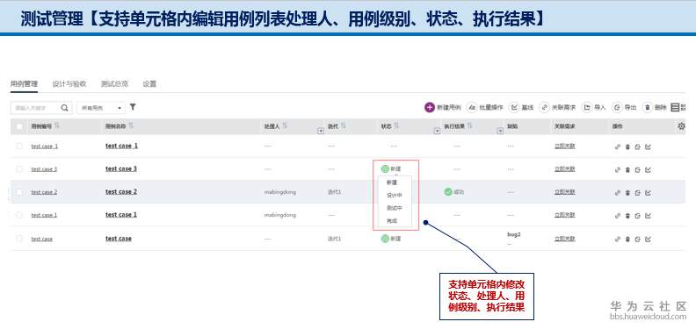Open bold test case 3 name link

tap(121, 169)
